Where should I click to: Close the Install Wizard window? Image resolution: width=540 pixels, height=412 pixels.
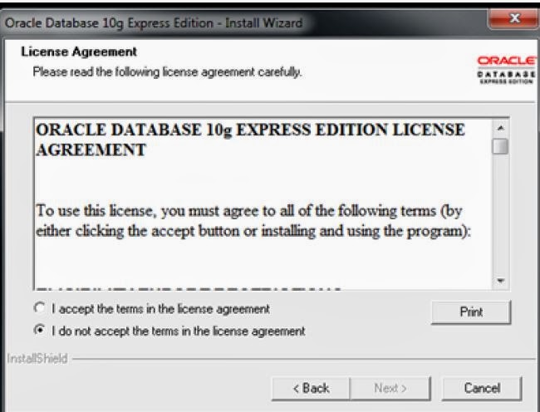click(513, 18)
